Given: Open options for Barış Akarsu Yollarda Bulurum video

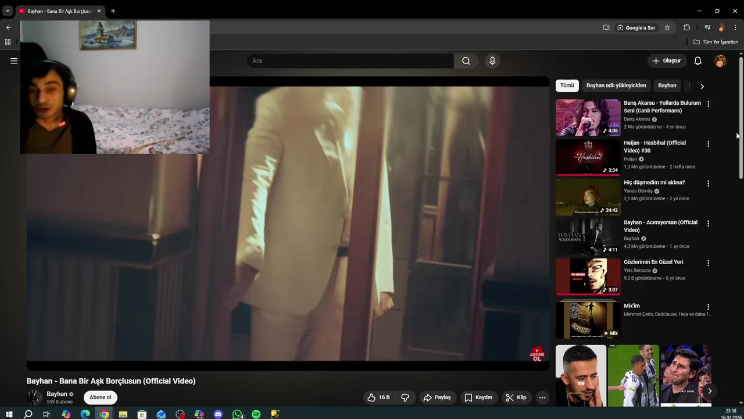Looking at the screenshot, I should coord(708,104).
